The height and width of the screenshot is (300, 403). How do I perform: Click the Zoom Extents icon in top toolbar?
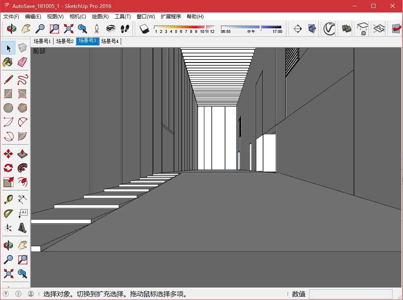(69, 28)
